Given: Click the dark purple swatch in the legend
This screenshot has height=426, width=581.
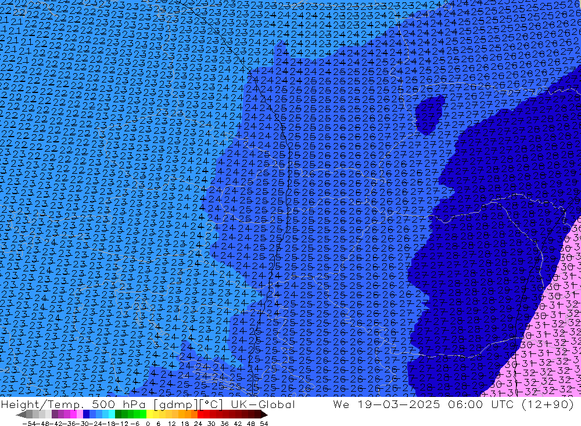Looking at the screenshot, I should pos(55,414).
